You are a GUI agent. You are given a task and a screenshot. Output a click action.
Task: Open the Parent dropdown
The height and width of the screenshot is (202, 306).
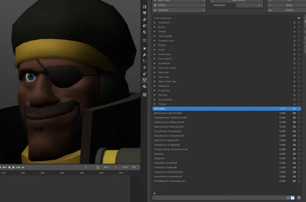coord(179,5)
